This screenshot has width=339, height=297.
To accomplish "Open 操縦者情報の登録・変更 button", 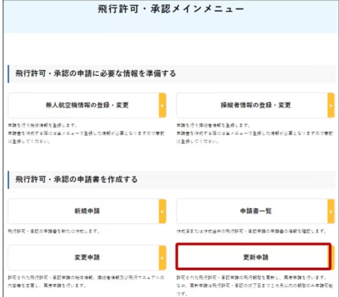I will (255, 105).
